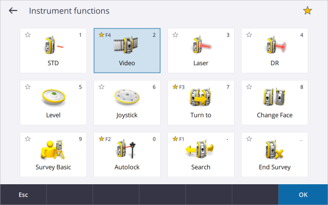The width and height of the screenshot is (328, 205).
Task: Click End Survey tile
Action: [x=274, y=155]
